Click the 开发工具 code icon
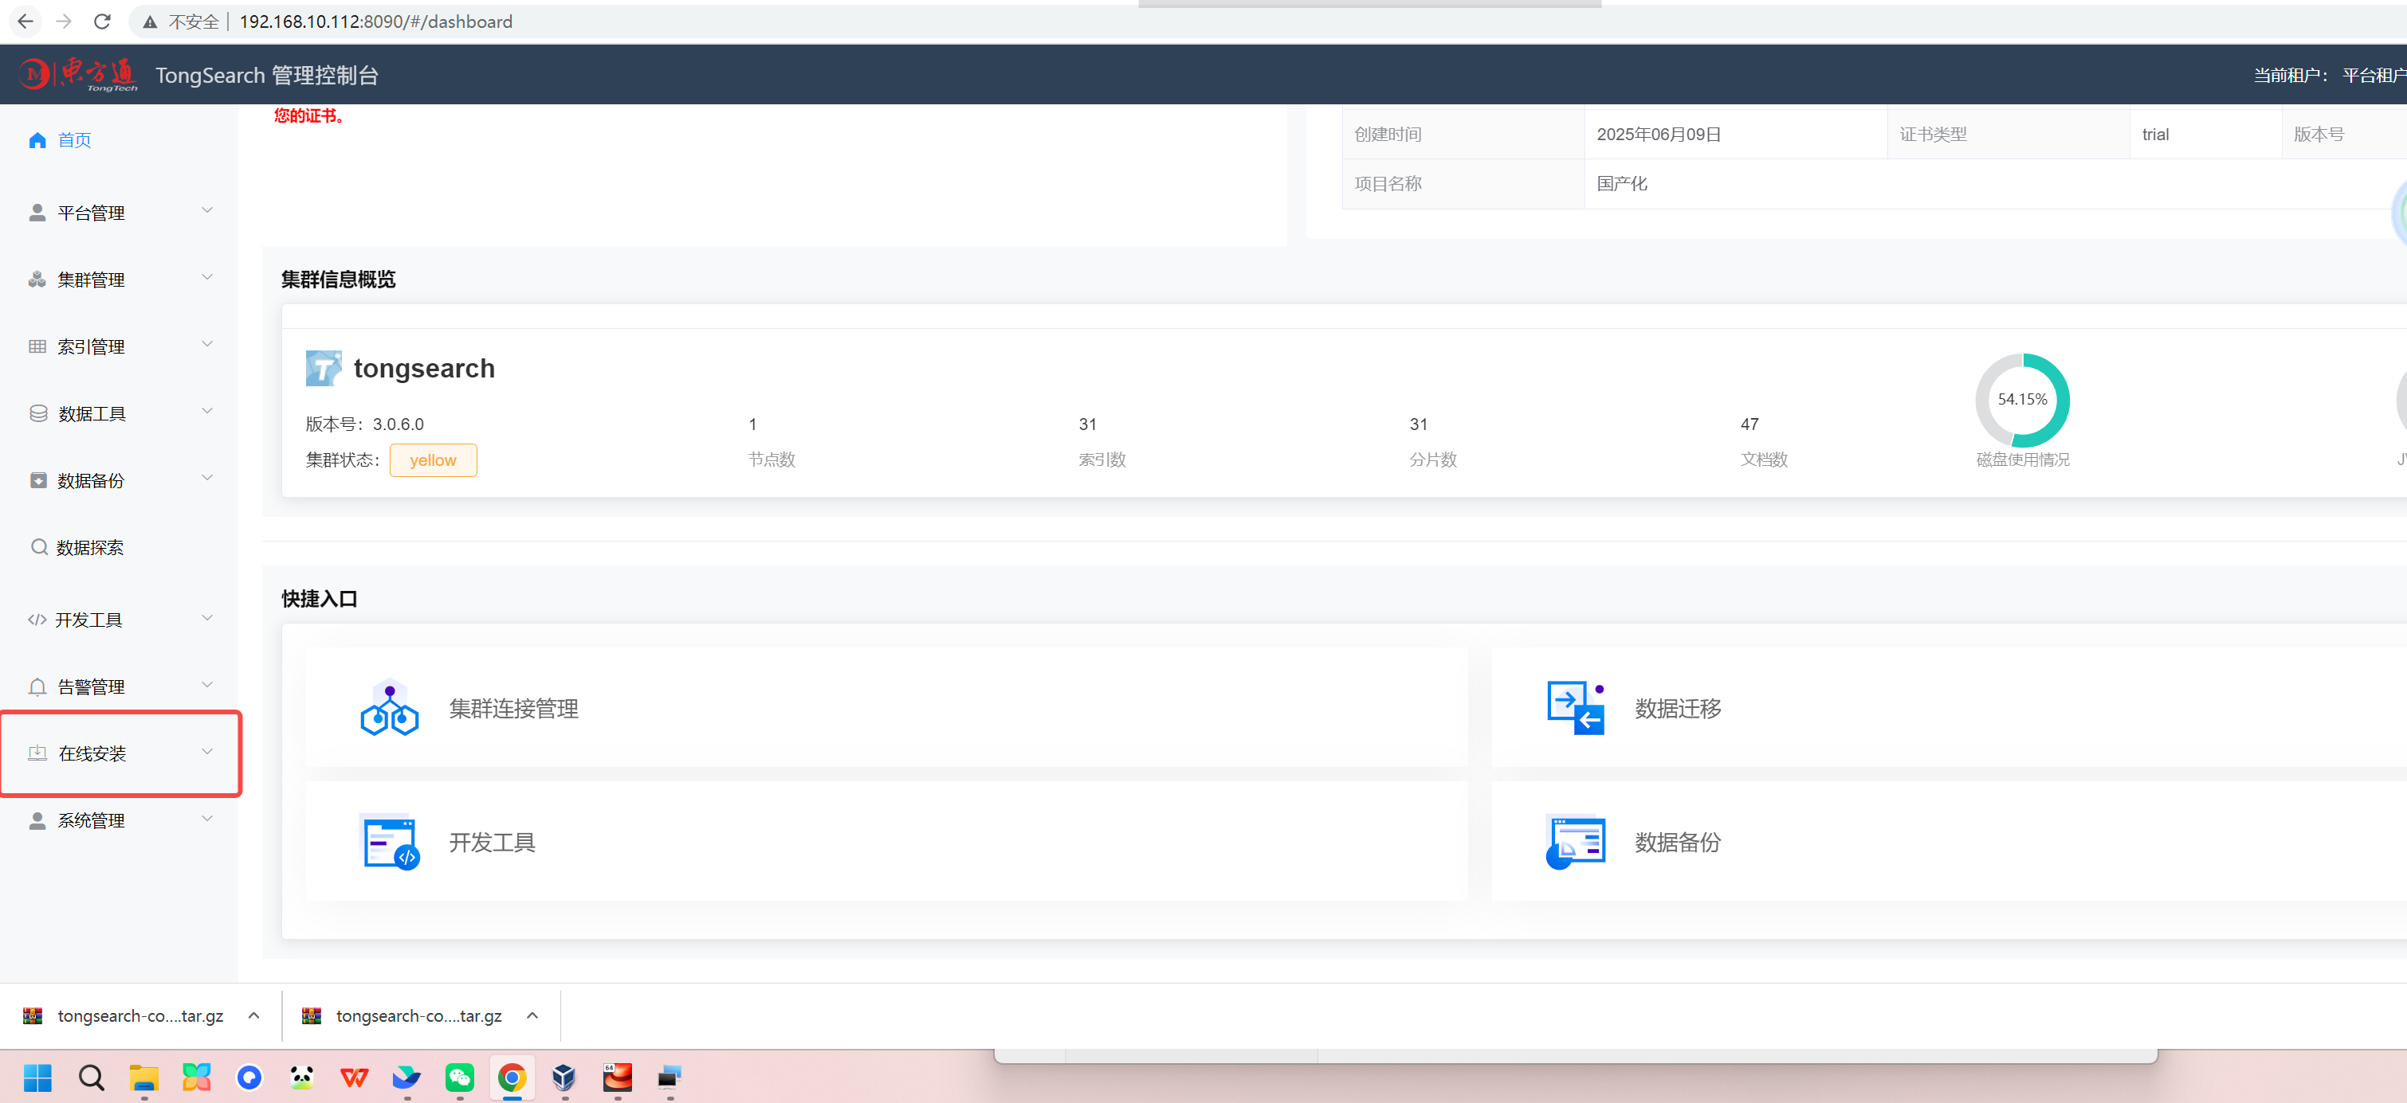This screenshot has width=2407, height=1103. click(37, 620)
